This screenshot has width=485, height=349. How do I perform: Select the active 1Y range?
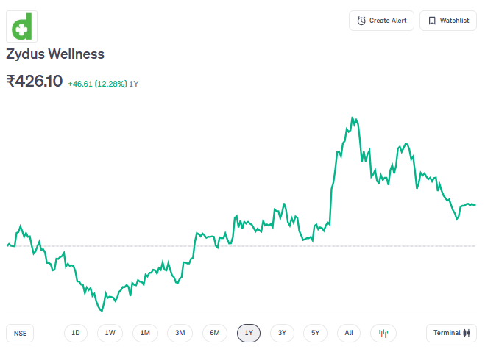249,333
